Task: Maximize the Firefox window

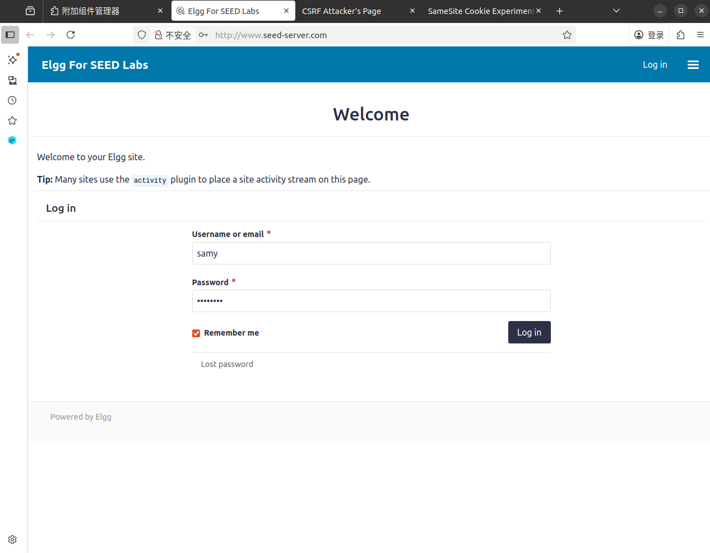Action: pyautogui.click(x=681, y=11)
